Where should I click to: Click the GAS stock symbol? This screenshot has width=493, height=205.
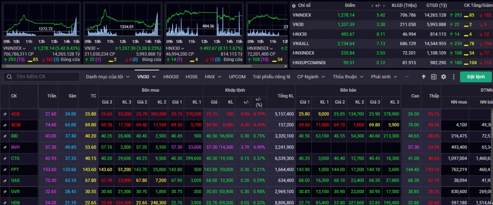pyautogui.click(x=16, y=180)
